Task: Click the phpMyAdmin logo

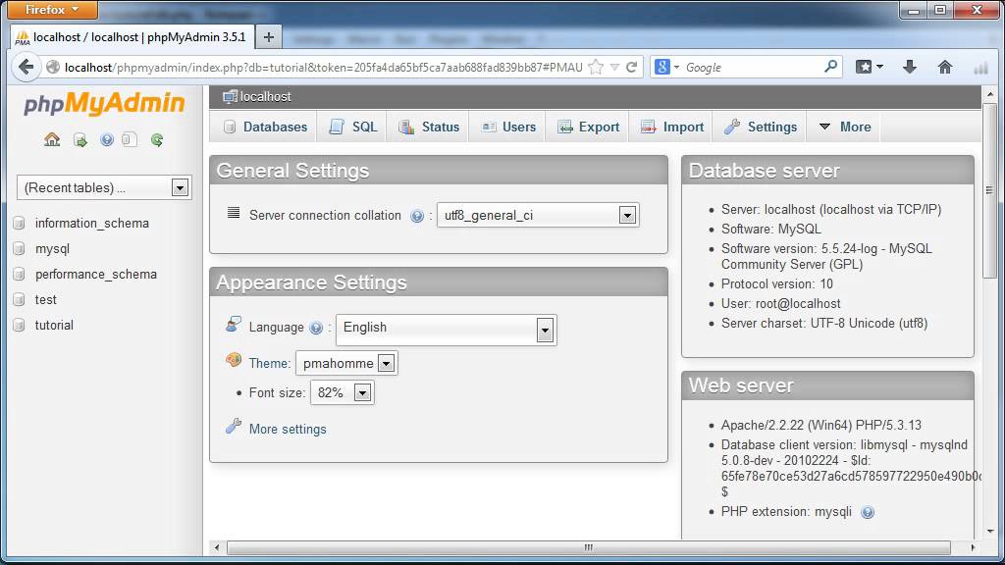Action: pos(104,103)
